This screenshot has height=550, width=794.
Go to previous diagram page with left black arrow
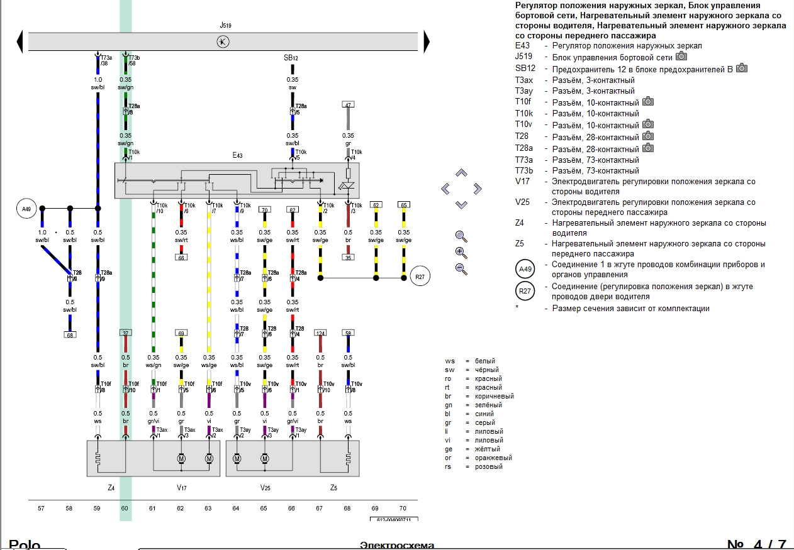tap(20, 42)
